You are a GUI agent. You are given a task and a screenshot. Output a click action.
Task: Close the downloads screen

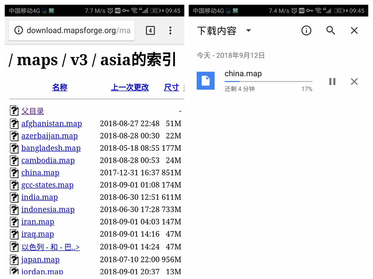pos(354,31)
